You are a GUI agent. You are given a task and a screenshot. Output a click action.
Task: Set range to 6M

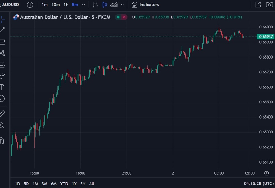point(54,184)
